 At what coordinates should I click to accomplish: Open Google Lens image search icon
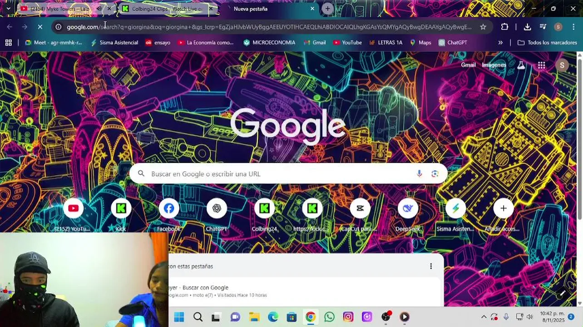[x=435, y=173]
